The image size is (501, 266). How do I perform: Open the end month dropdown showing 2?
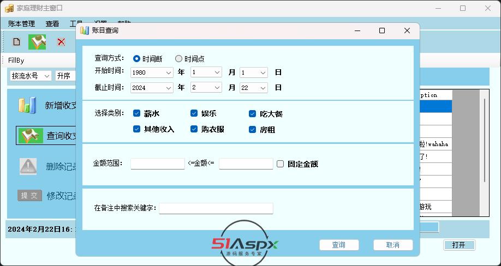tap(206, 87)
